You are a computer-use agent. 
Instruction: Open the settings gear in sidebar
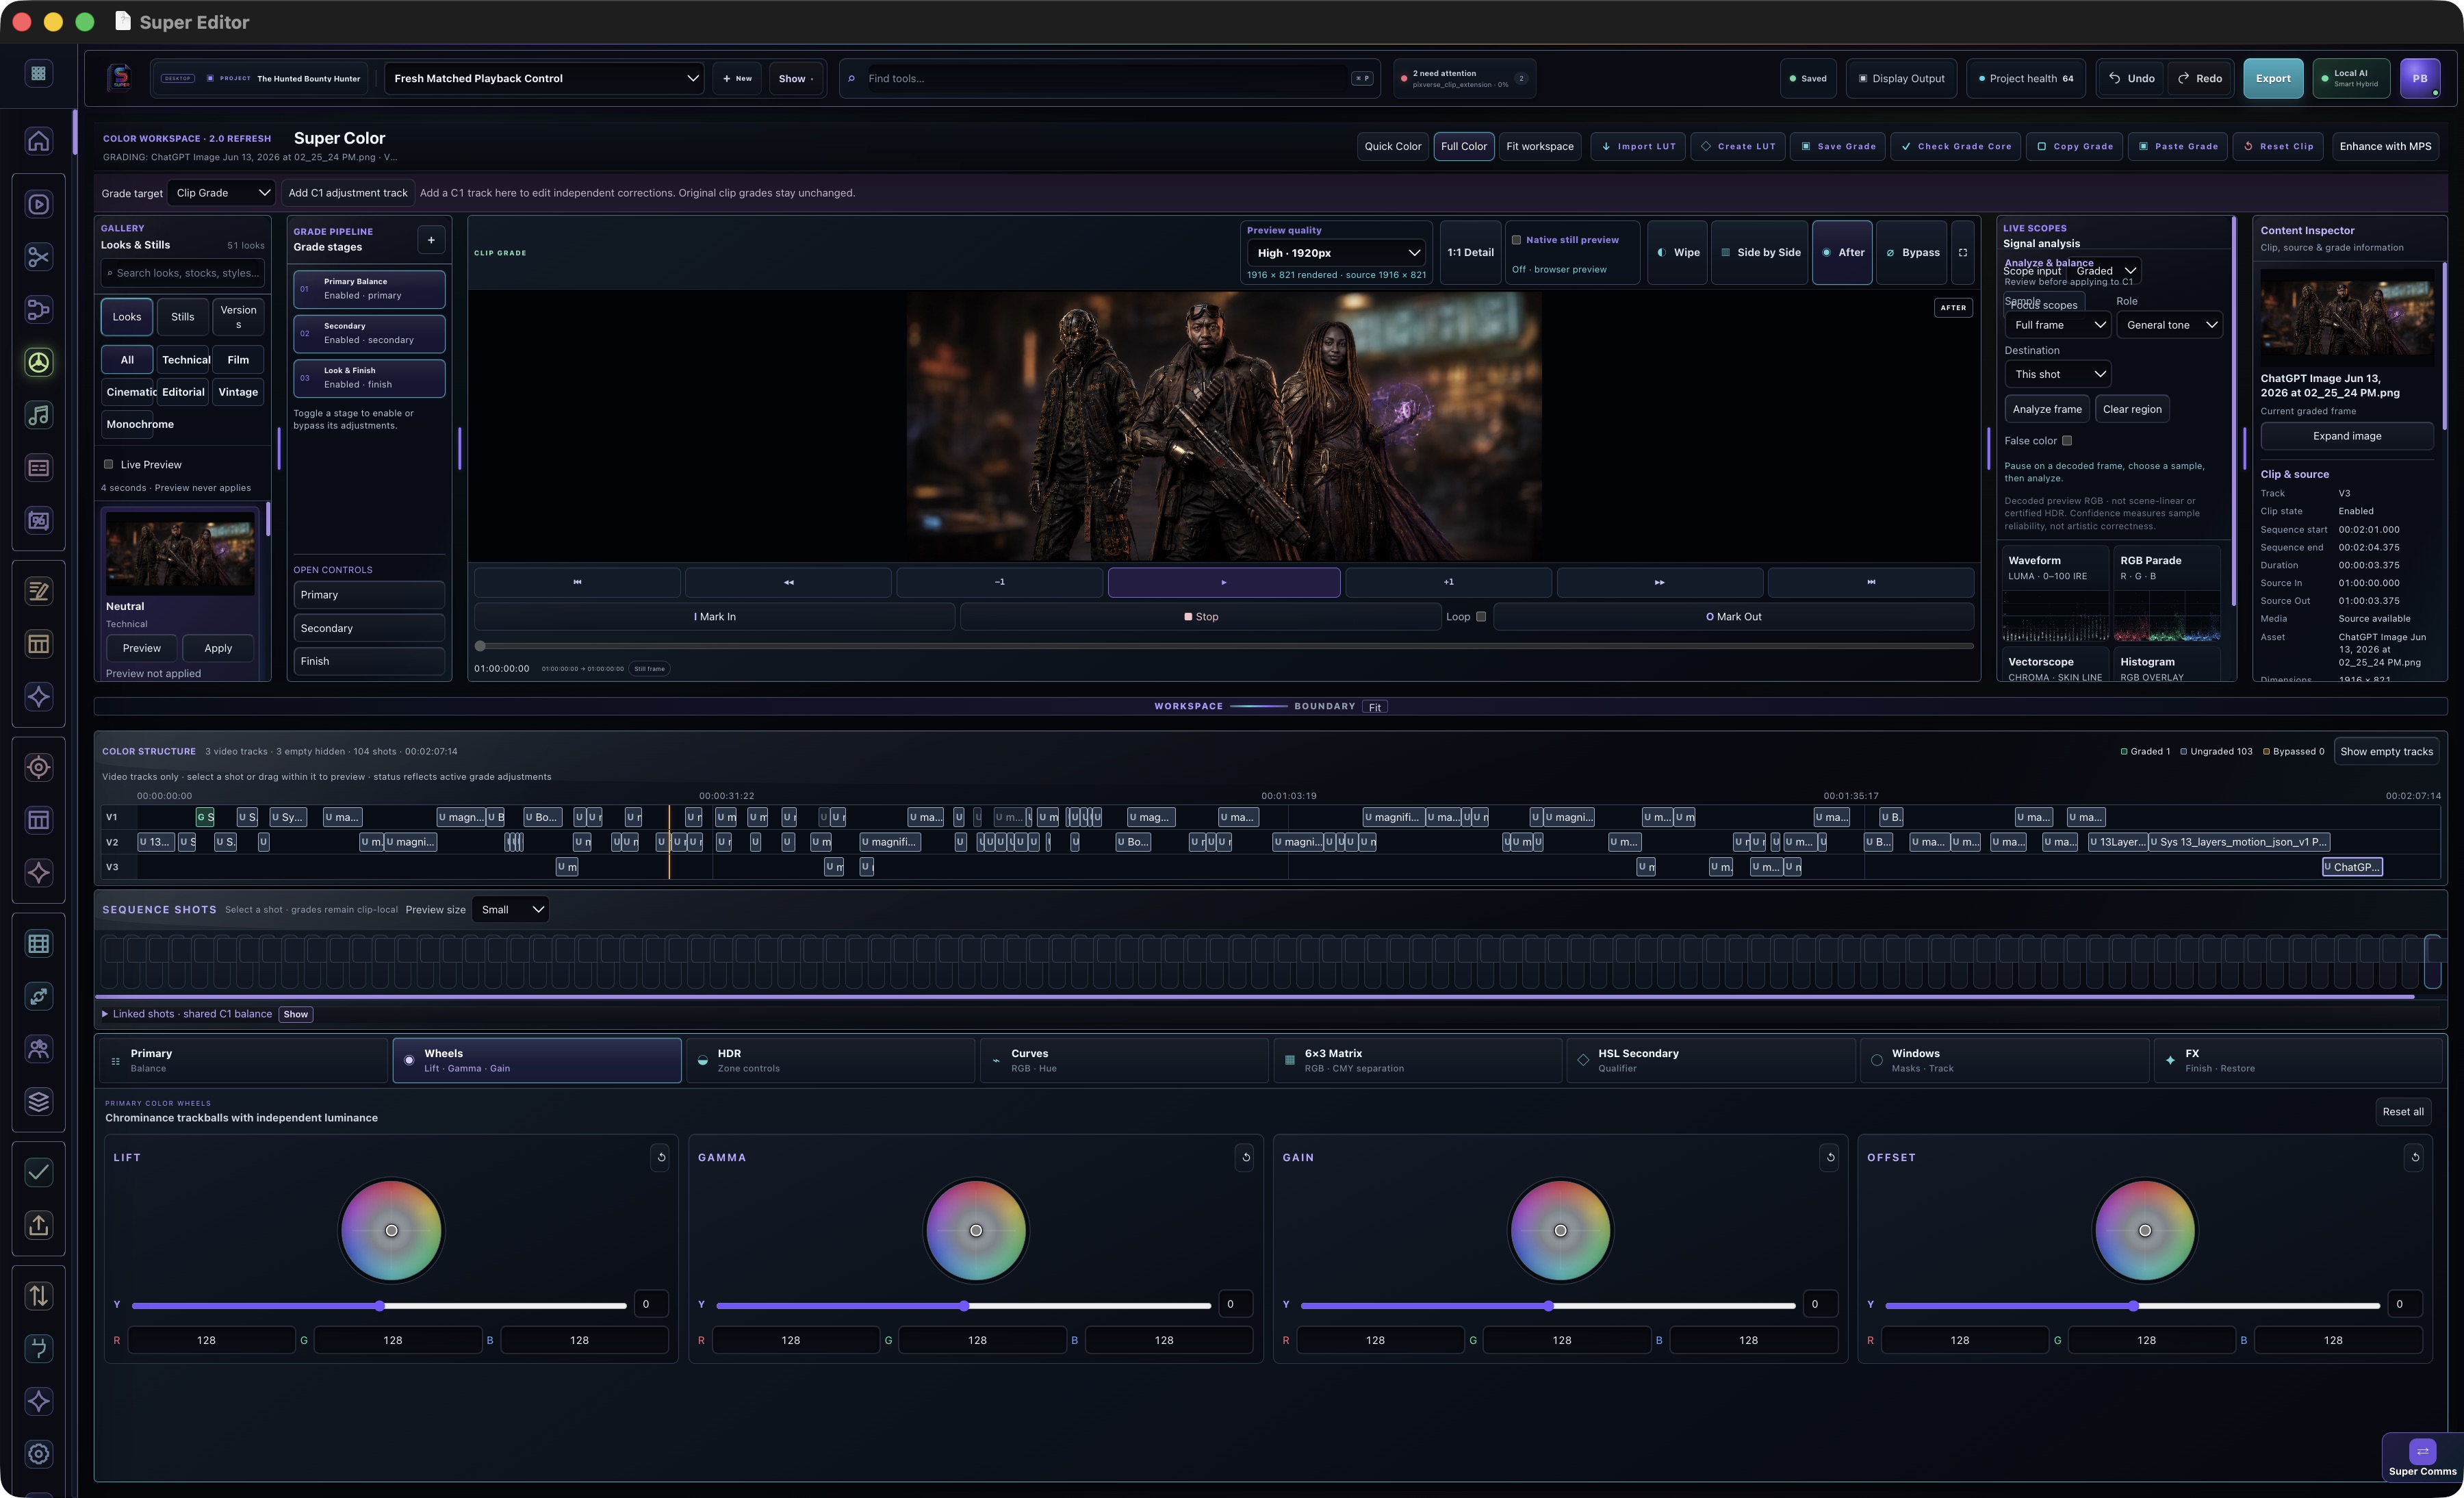tap(38, 1454)
